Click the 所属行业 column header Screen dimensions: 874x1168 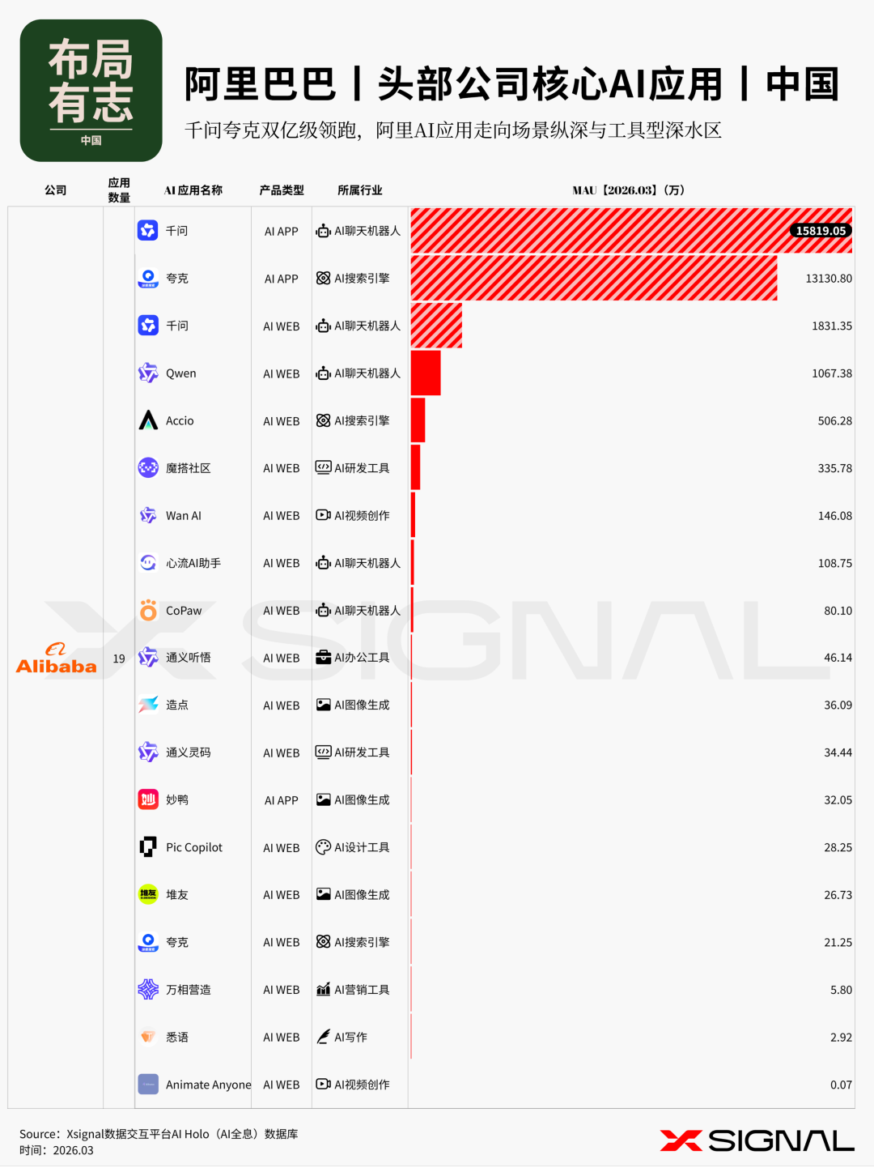(359, 190)
